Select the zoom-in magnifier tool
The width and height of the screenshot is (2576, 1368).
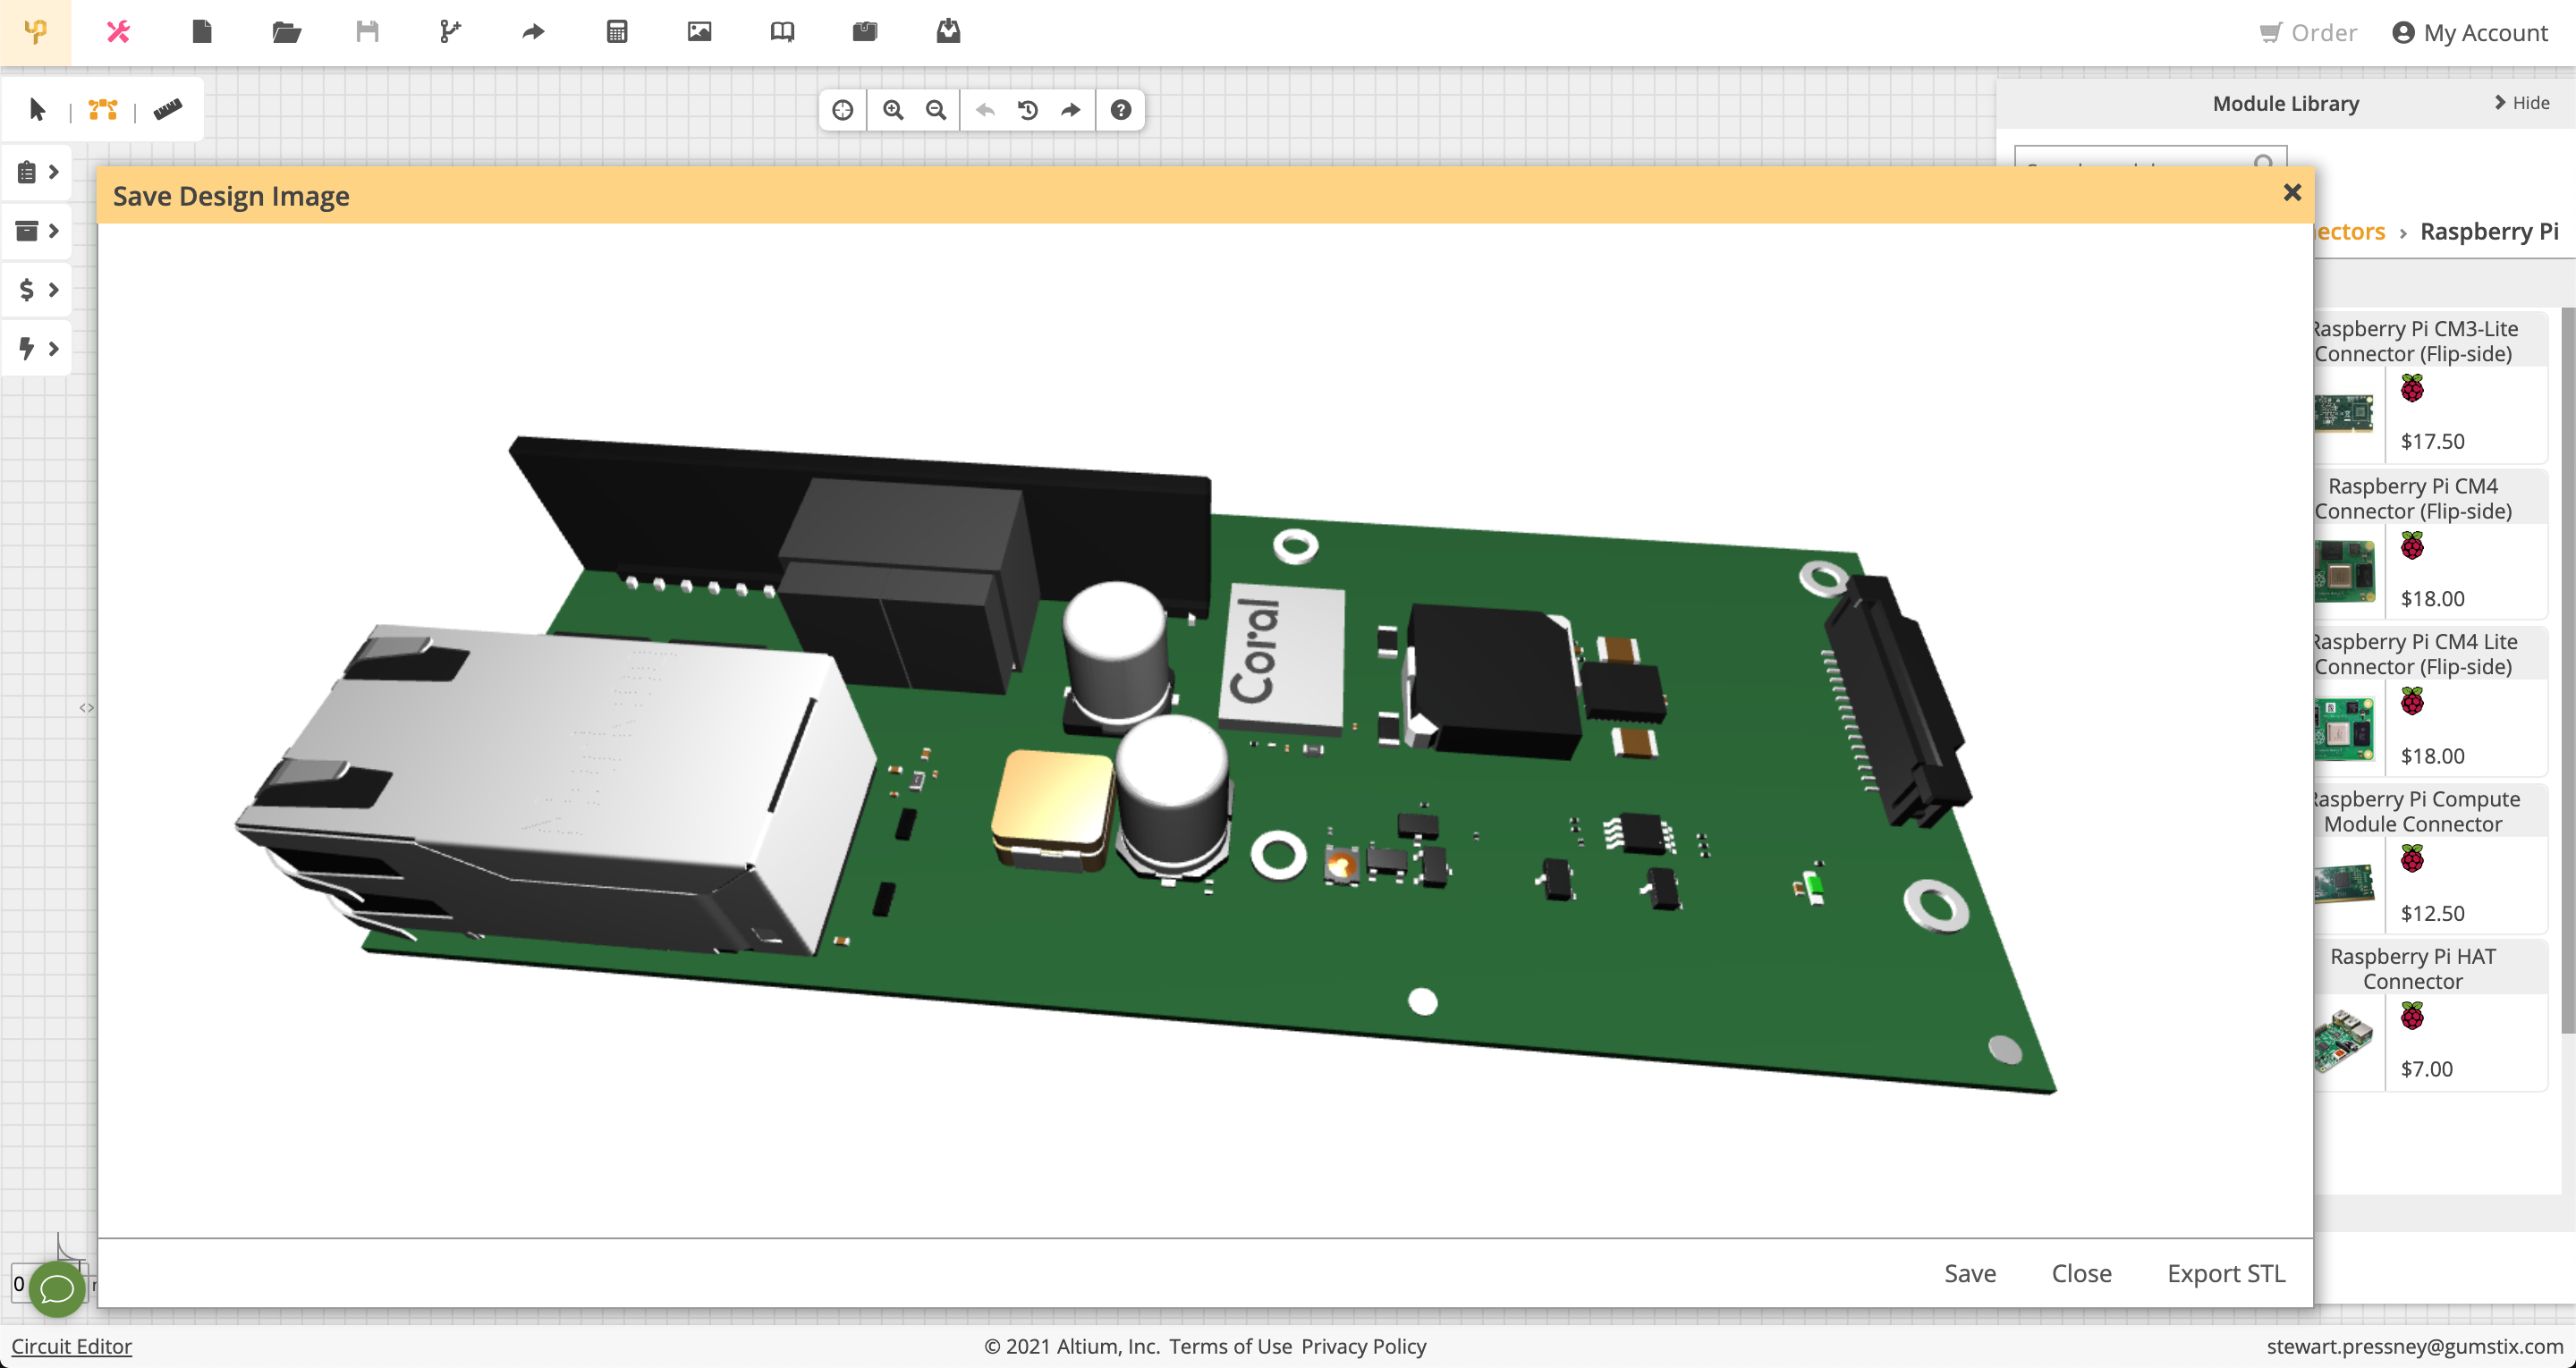coord(891,109)
